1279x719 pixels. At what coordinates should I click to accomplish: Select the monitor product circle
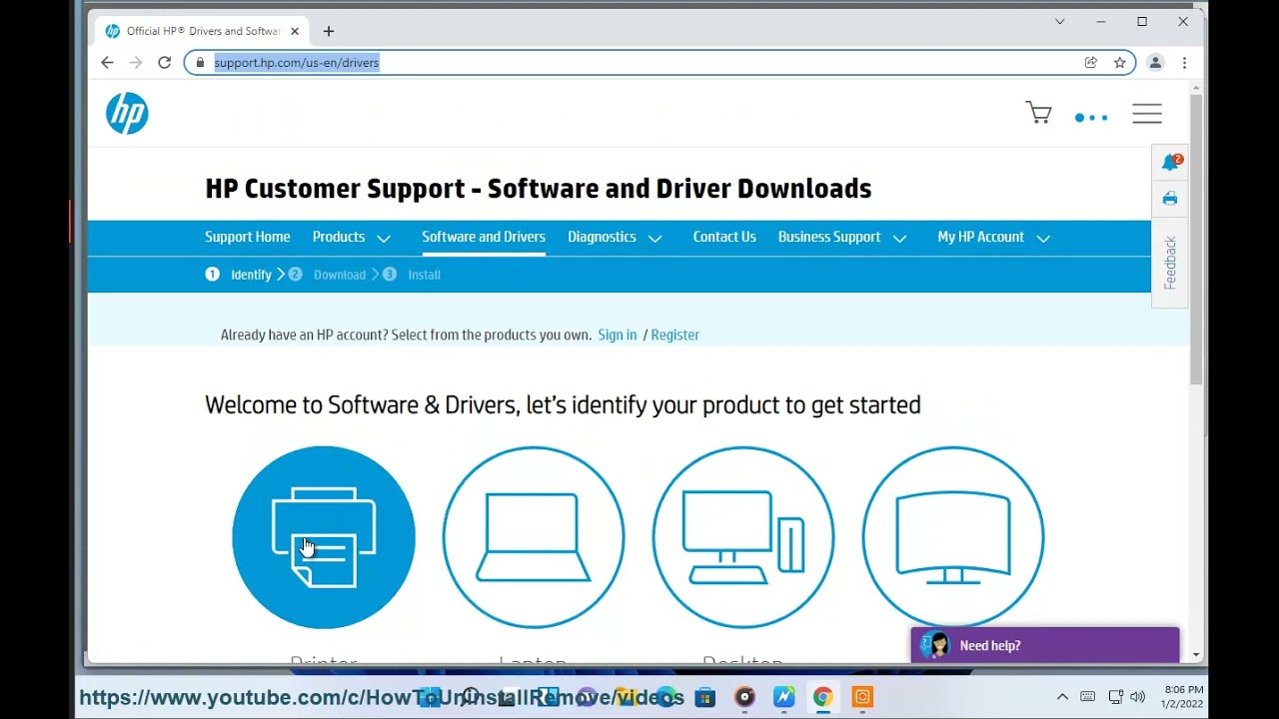953,537
